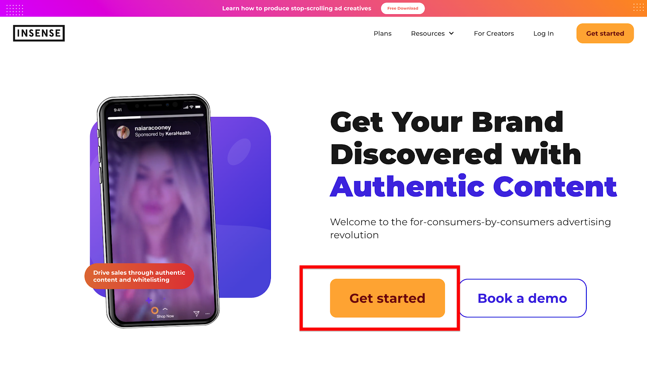647x367 pixels.
Task: Click the Wi-Fi status icon on the phone
Action: [x=191, y=107]
